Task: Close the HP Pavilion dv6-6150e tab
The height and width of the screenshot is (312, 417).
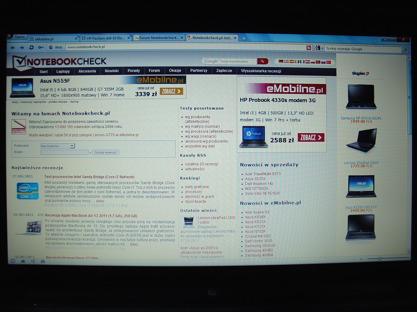Action: pyautogui.click(x=128, y=38)
